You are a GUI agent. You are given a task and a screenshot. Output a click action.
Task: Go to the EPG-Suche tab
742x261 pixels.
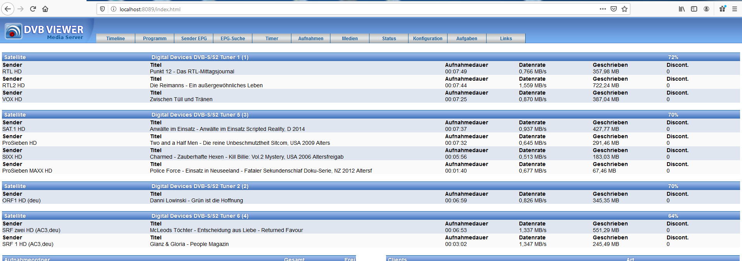[233, 38]
